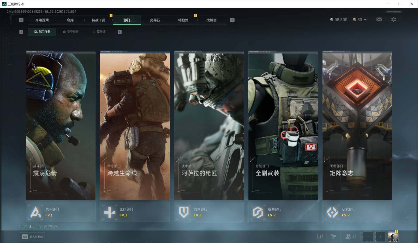Open the flag icon in bottom bar
418x243 pixels.
click(x=334, y=237)
